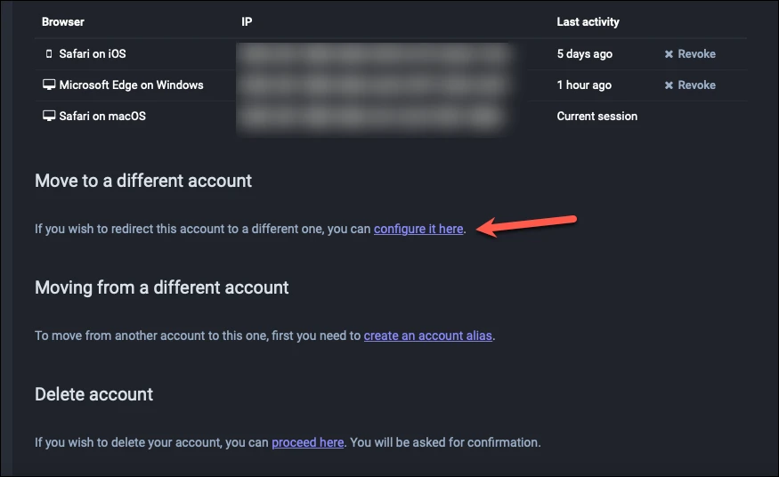Viewport: 779px width, 477px height.
Task: Click the 'Delete account' heading
Action: 93,394
